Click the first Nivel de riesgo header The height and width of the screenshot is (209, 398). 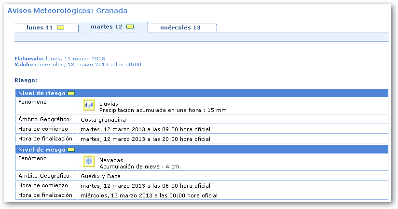[41, 93]
